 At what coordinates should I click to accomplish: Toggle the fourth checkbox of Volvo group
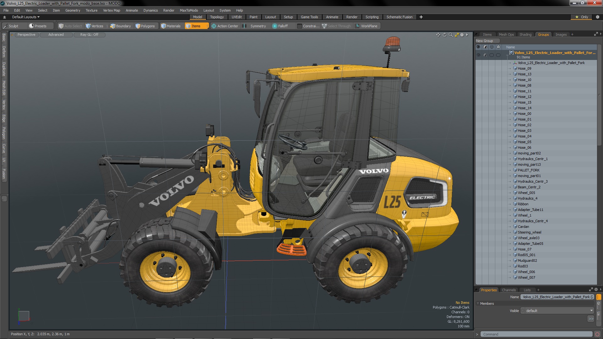click(498, 55)
